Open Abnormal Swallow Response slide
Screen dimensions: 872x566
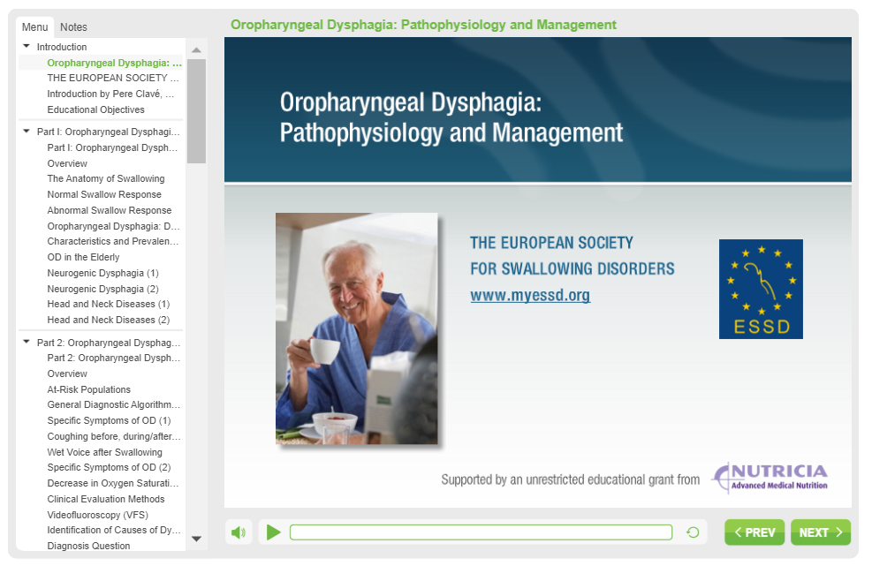coord(109,211)
